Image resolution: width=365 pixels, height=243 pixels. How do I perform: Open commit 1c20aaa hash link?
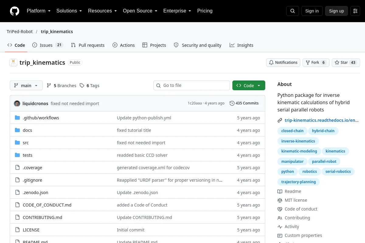pos(195,103)
